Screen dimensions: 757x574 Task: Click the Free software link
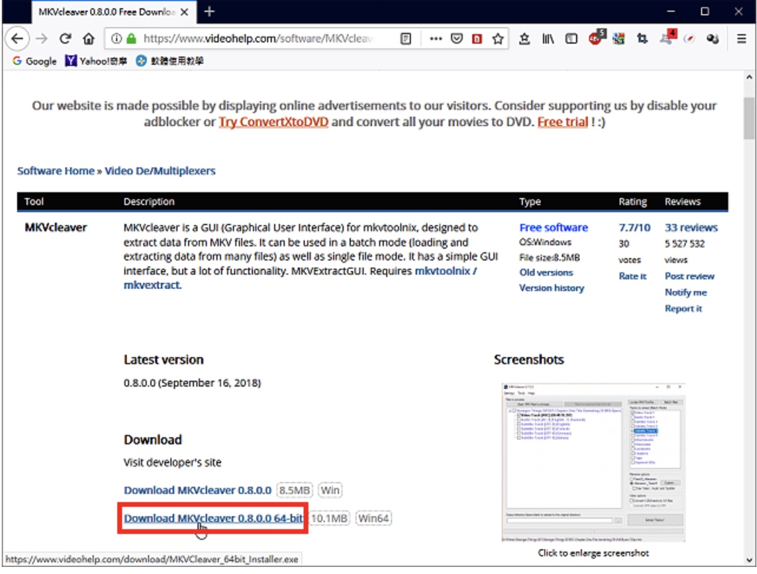pos(554,227)
